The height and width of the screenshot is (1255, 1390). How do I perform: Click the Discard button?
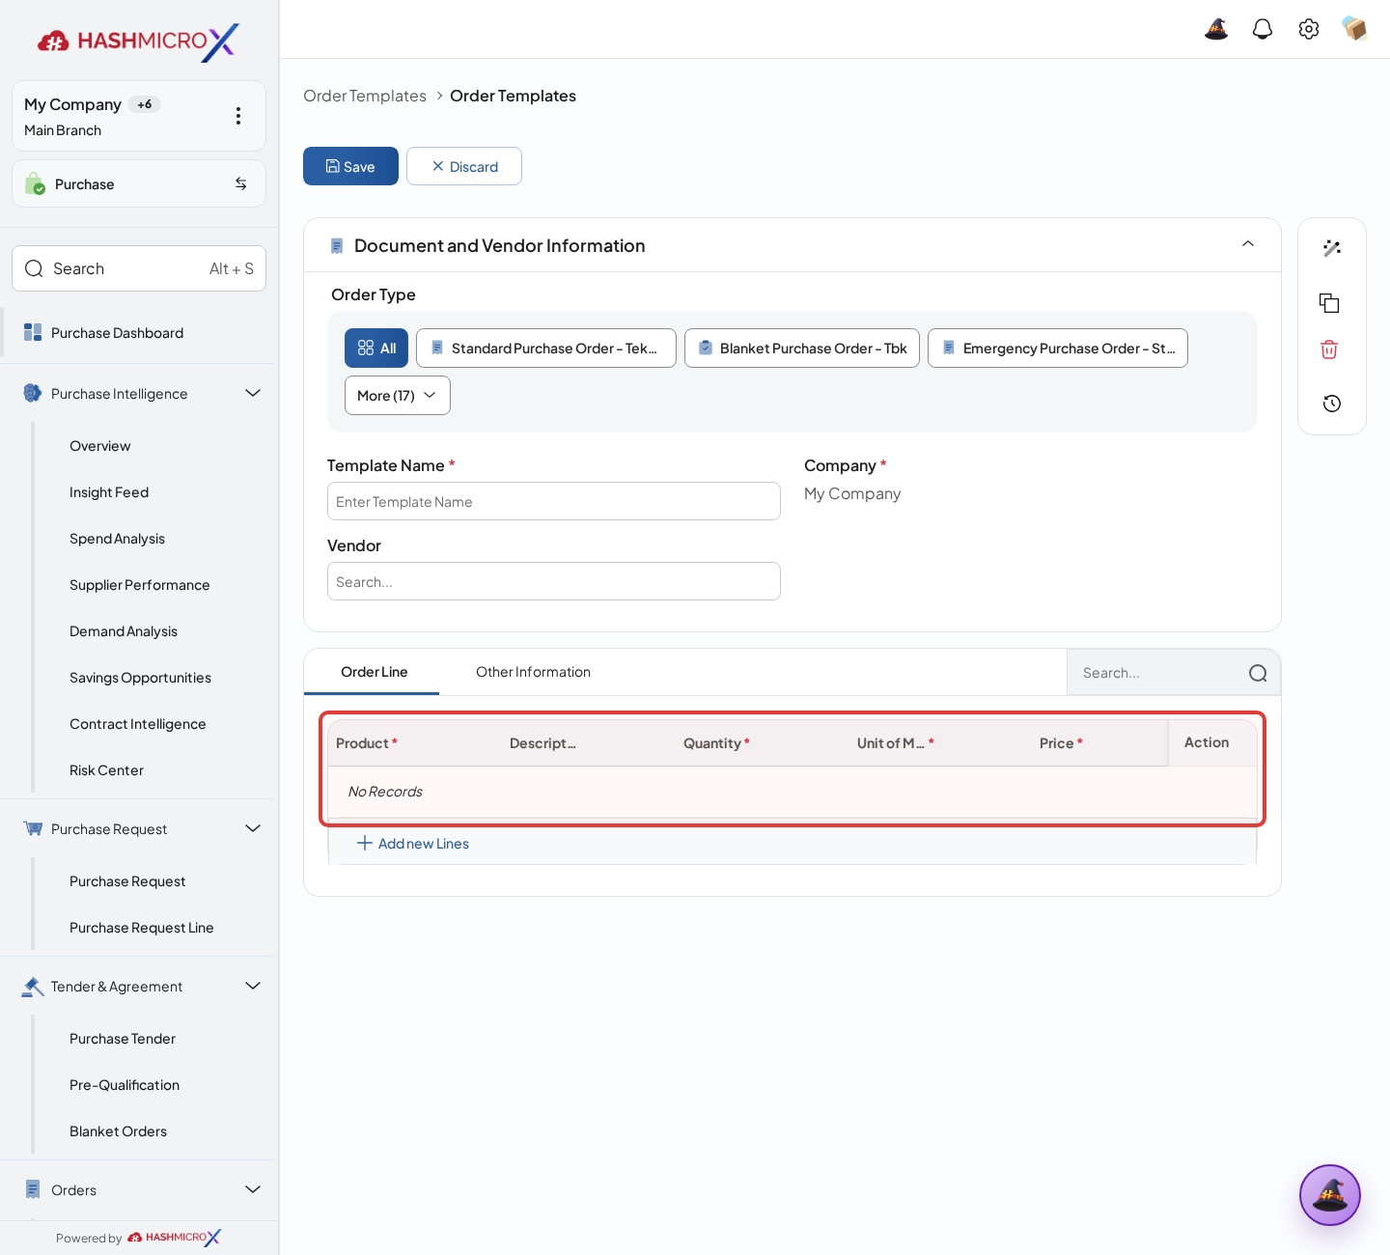coord(464,166)
